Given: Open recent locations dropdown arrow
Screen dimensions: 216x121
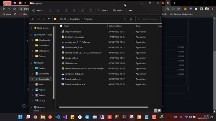Looking at the screenshot, I should (x=44, y=19).
